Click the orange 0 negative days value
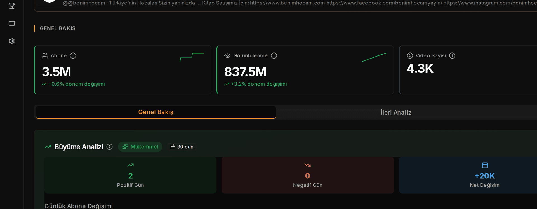The width and height of the screenshot is (537, 209). pyautogui.click(x=308, y=176)
